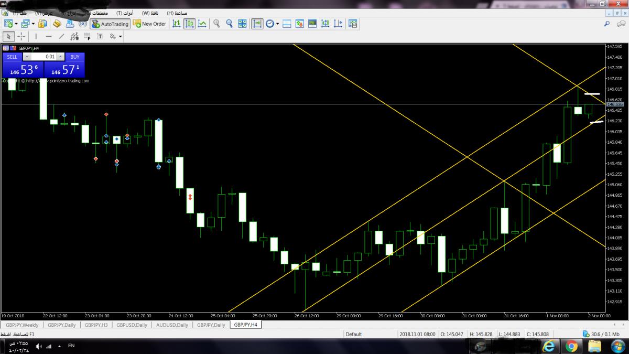Expand the arrows objects dropdown
The width and height of the screenshot is (629, 354).
[120, 37]
